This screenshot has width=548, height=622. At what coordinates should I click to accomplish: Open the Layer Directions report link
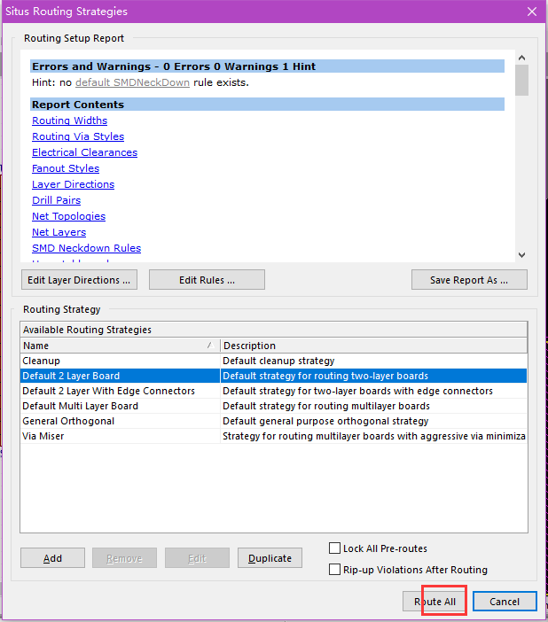tap(73, 184)
